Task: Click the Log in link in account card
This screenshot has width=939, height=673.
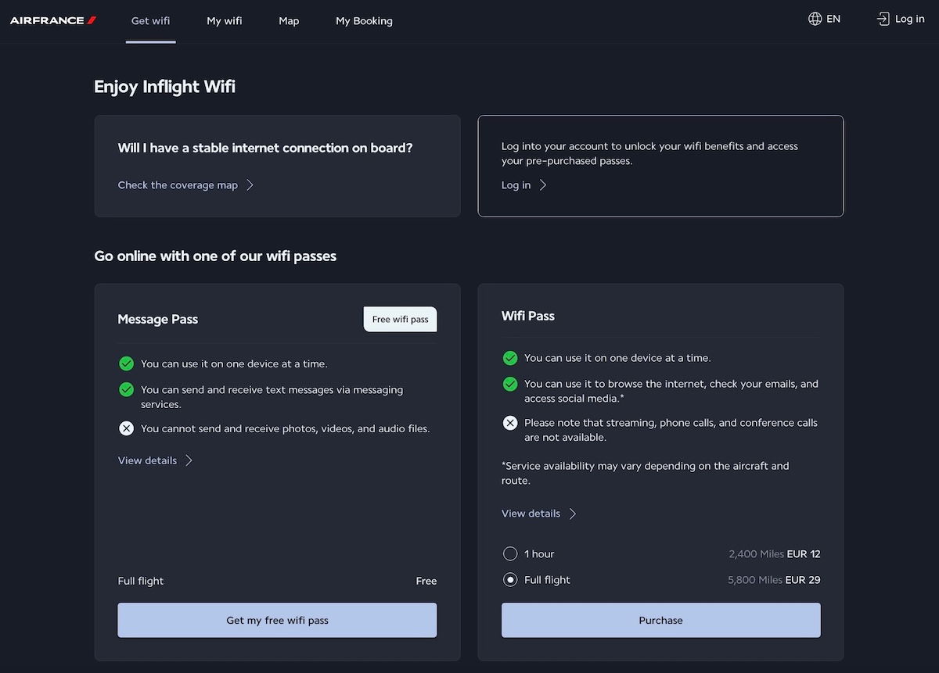Action: (523, 185)
